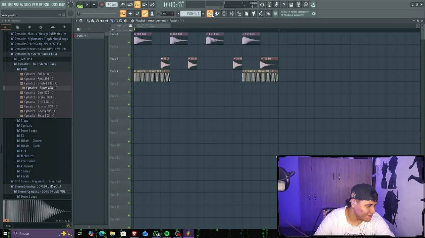This screenshot has width=425, height=238.
Task: Select Cymatics - Sicko 808 - C sample
Action: pos(39,116)
